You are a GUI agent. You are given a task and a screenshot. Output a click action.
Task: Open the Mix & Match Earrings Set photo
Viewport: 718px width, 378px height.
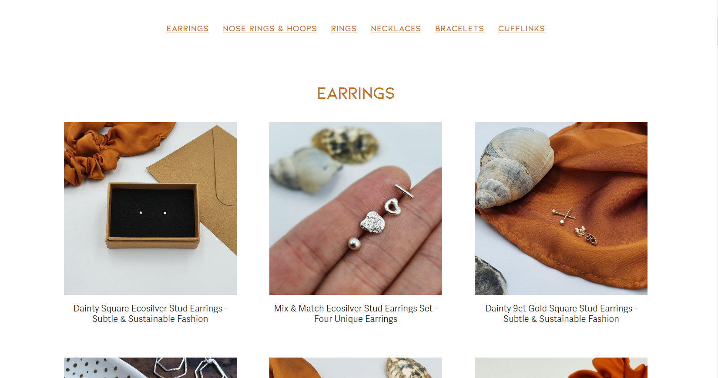coord(356,208)
